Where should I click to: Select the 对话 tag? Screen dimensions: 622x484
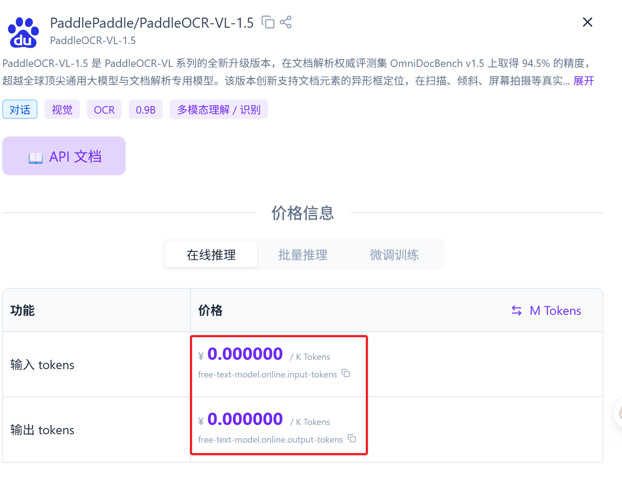[20, 110]
